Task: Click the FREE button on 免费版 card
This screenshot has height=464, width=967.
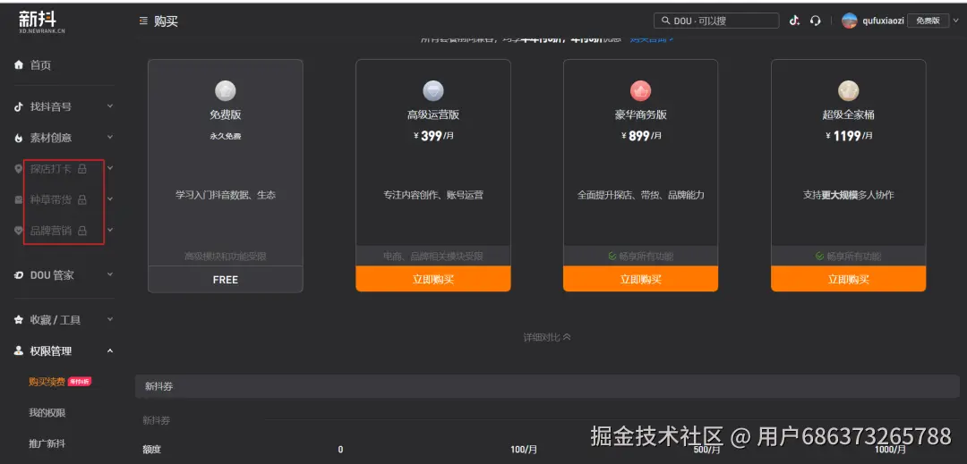Action: click(x=225, y=280)
